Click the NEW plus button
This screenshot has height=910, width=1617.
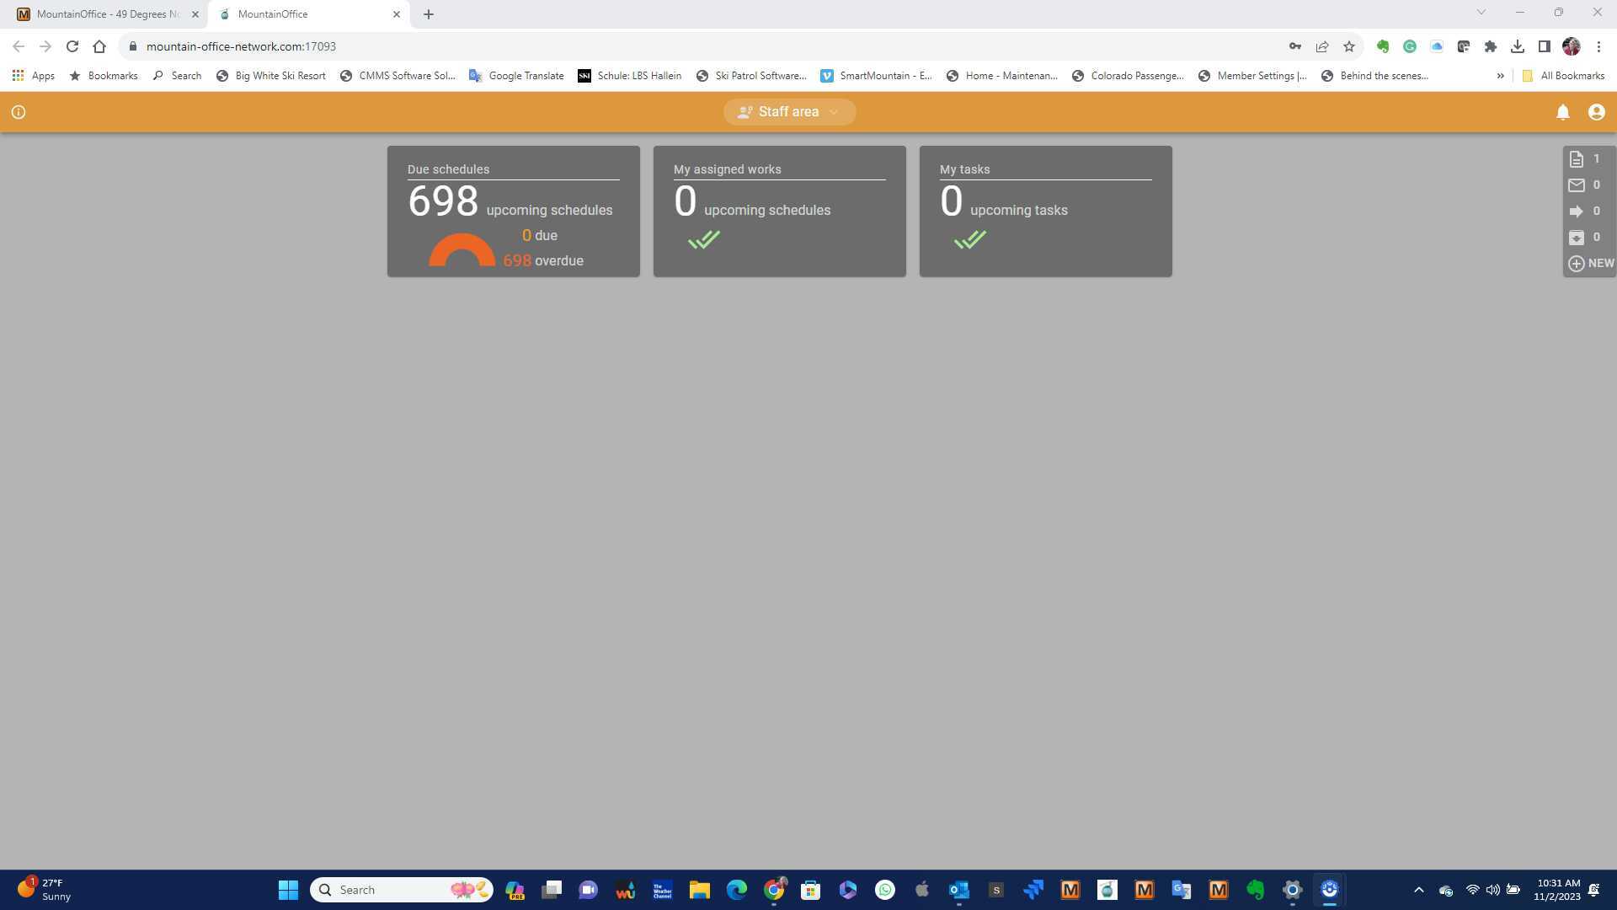pos(1590,264)
